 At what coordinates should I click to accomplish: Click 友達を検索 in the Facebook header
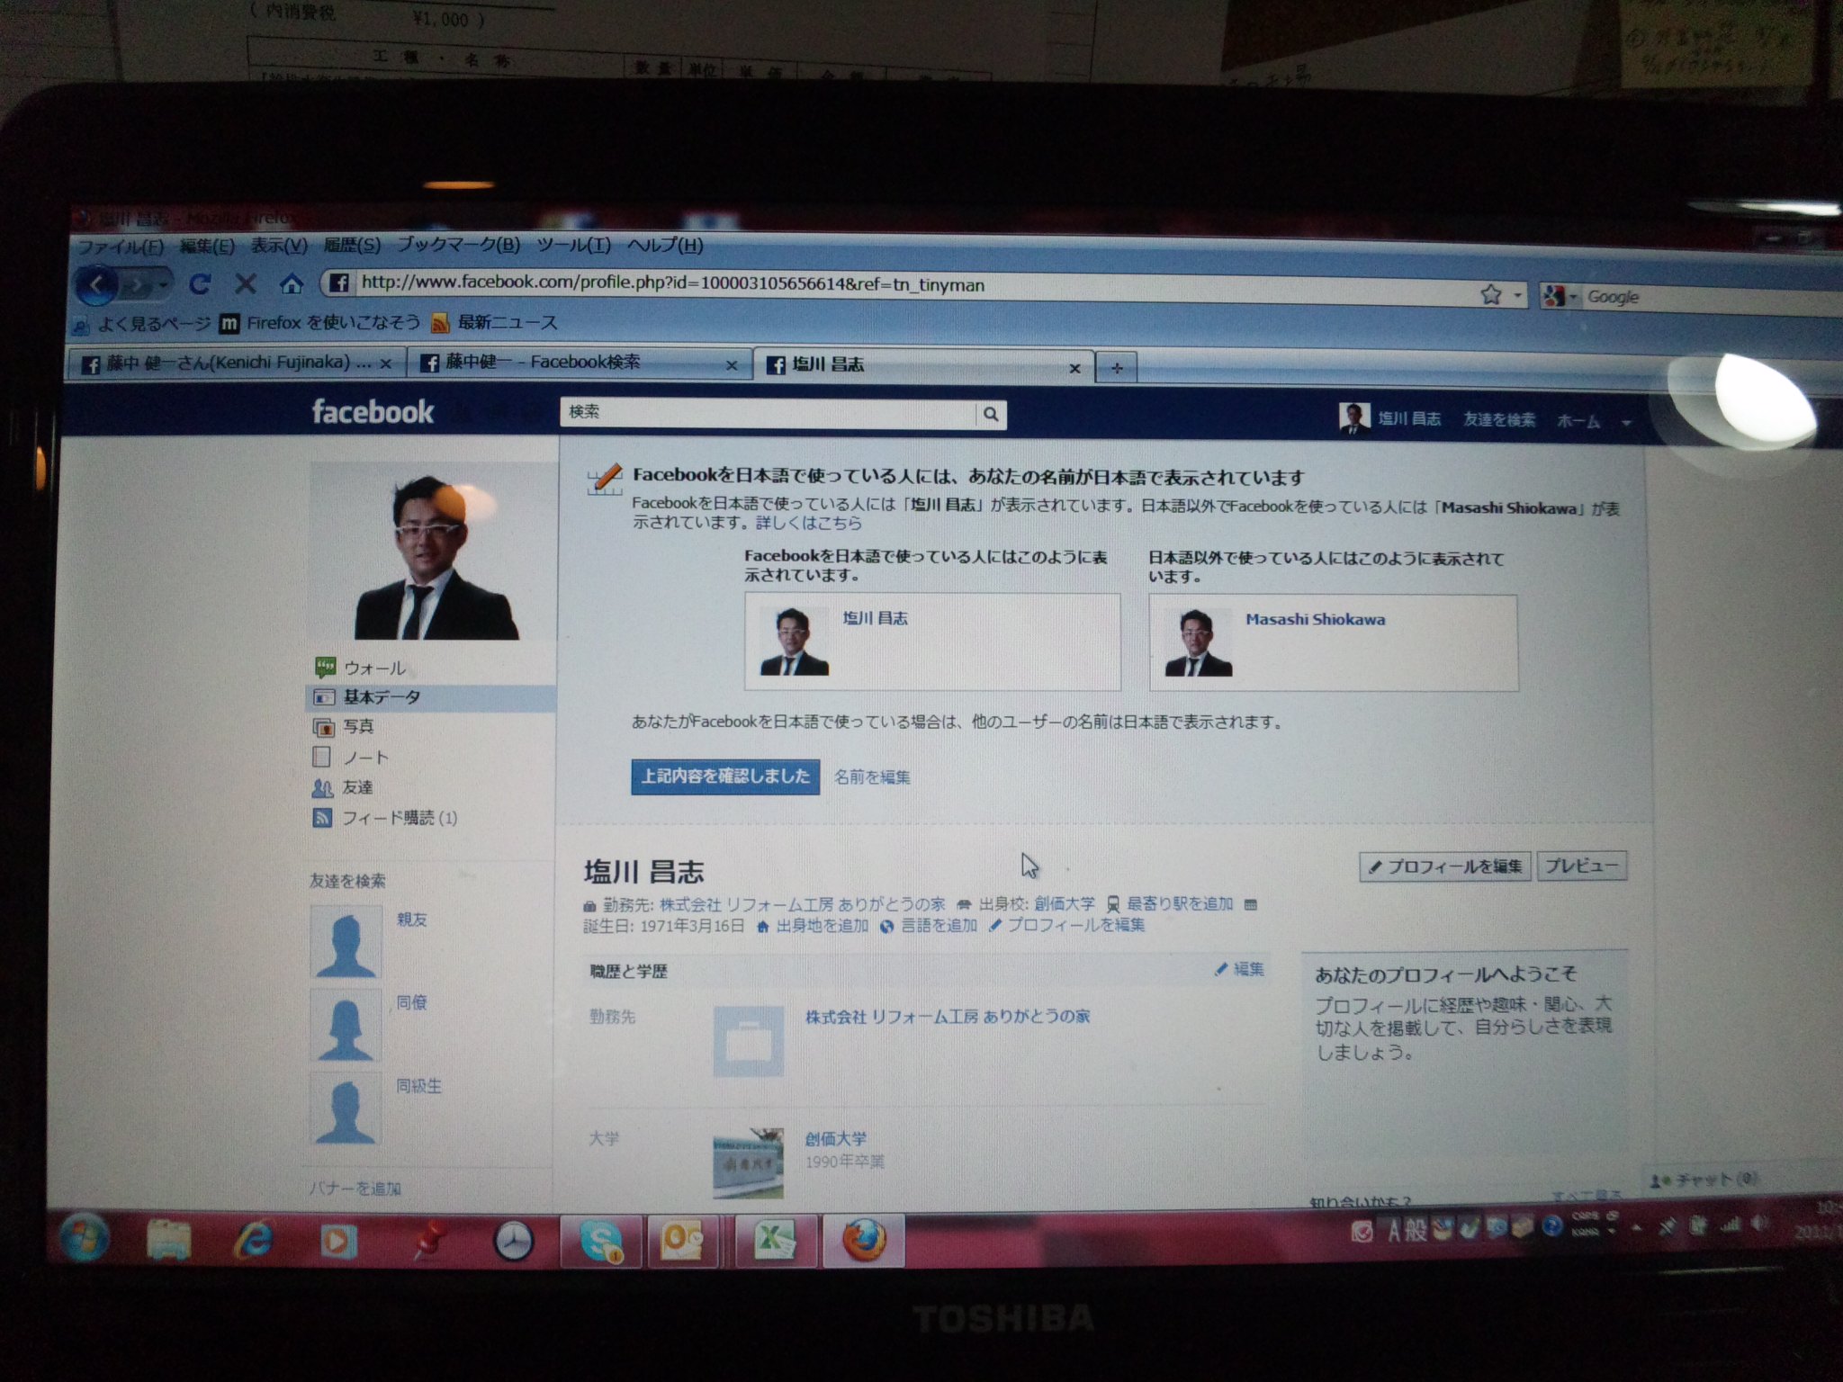click(1498, 419)
